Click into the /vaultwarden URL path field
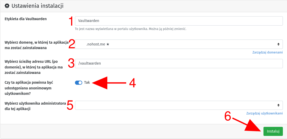Screen dimensions: 287x139 point(178,63)
